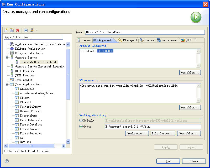210x168 pixels.
Task: Select AutoGeneratedKeyValue tree item
Action: [x=36, y=93]
